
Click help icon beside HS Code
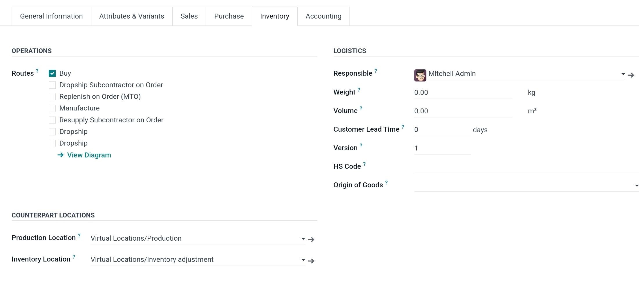click(x=364, y=164)
